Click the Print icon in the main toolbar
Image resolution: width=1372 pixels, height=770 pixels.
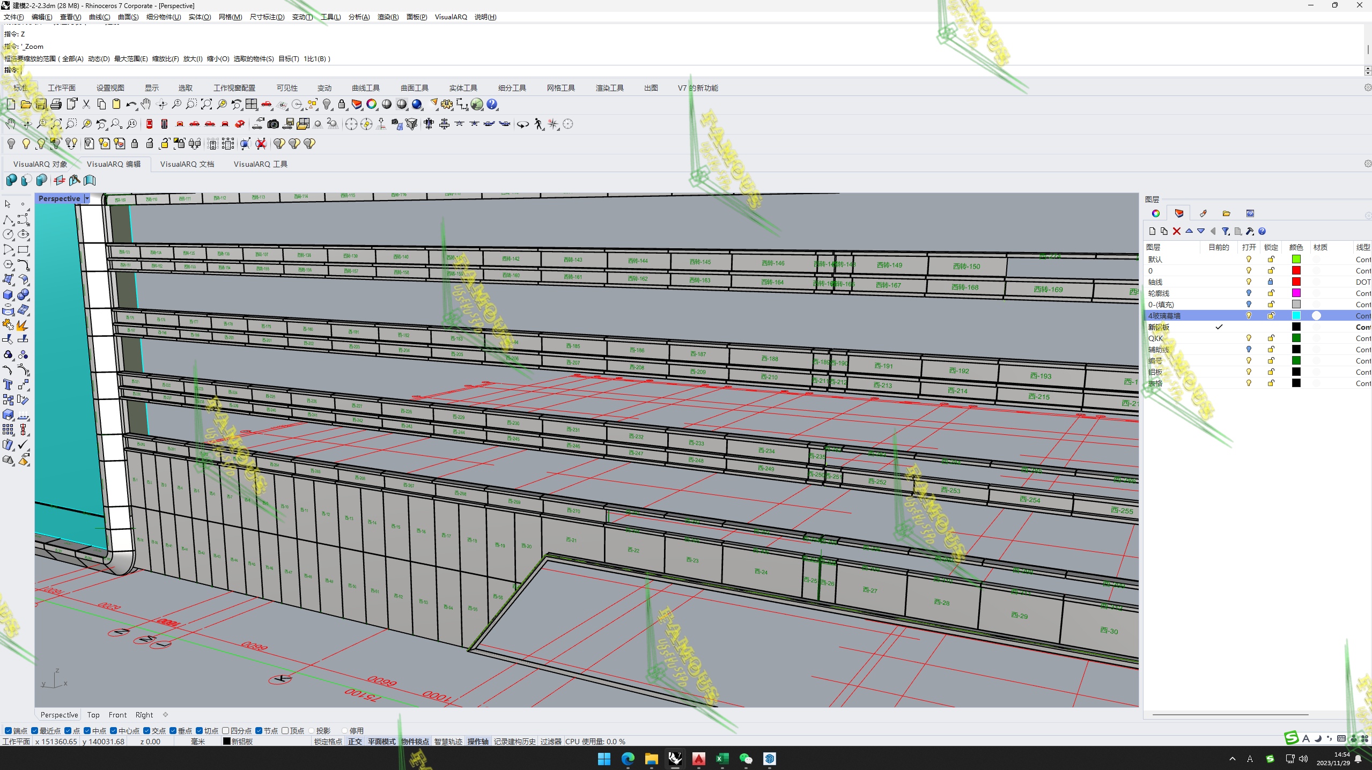click(x=56, y=104)
